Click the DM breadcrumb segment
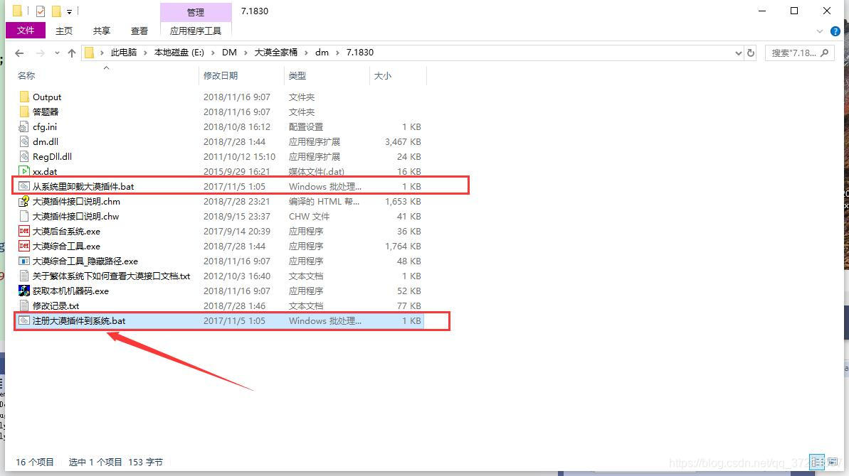The width and height of the screenshot is (849, 476). 229,53
